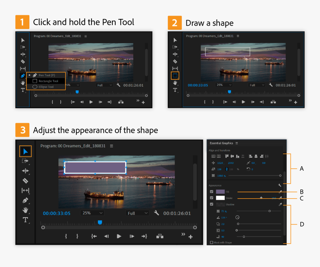Screen dimensions: 320x267
Task: Open the 25% zoom dropdown in step 2 monitor
Action: coord(224,85)
